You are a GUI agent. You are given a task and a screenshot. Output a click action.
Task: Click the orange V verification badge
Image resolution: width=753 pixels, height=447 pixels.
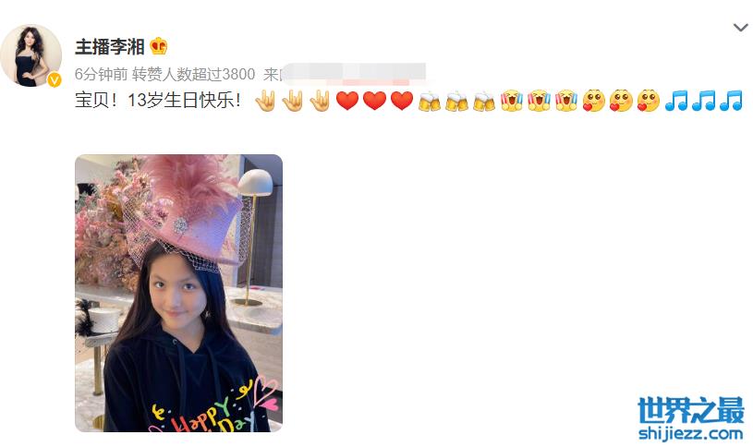(55, 79)
